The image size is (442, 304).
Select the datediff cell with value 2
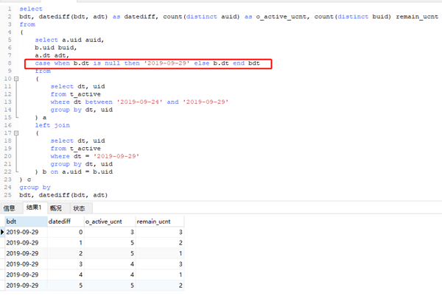64,252
